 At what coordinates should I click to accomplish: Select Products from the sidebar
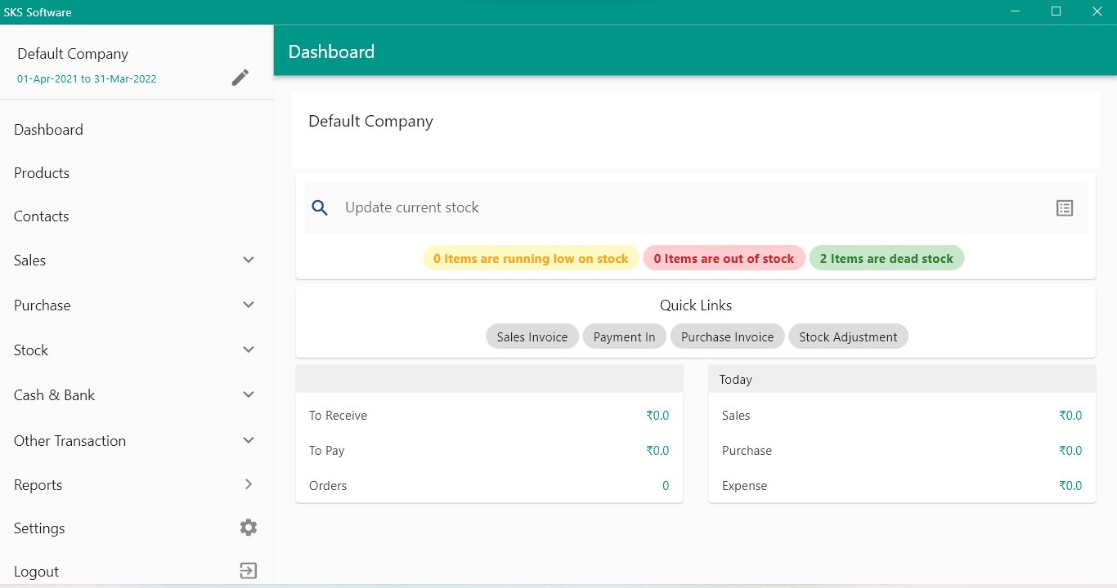(42, 173)
